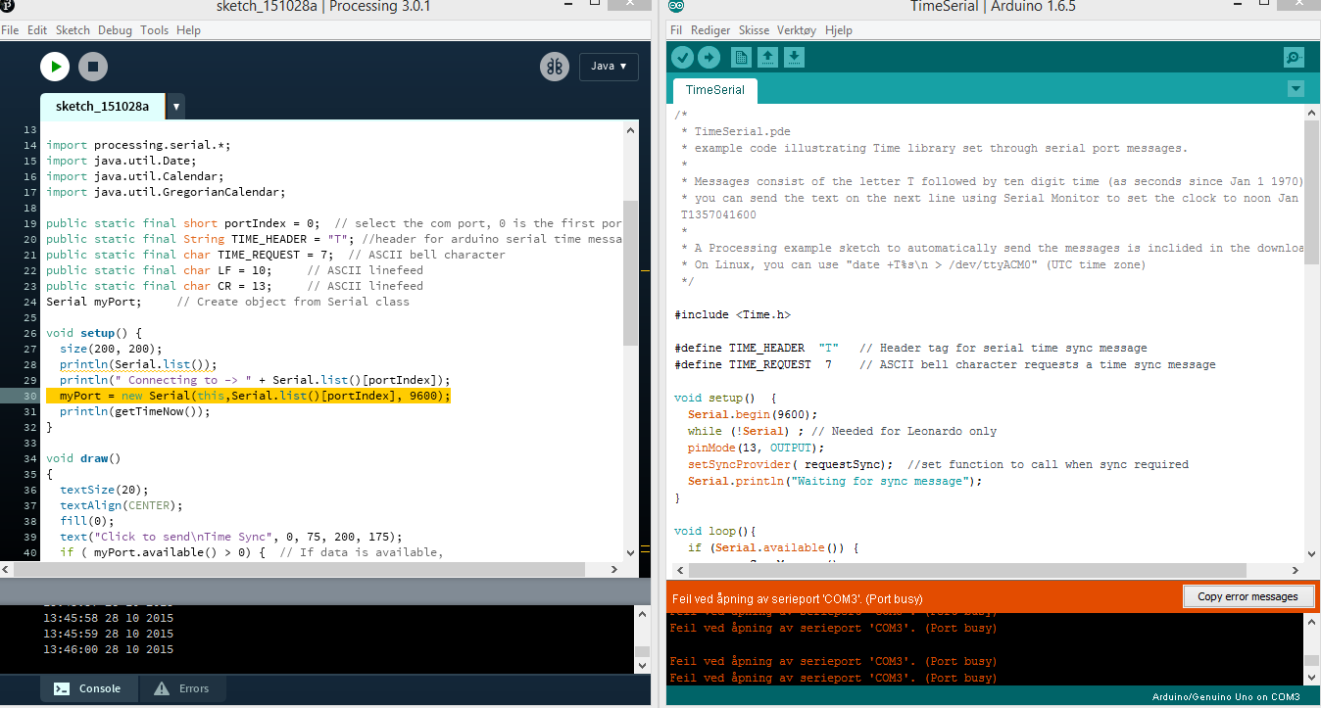Create a new Arduino sketch with the New icon
Image resolution: width=1321 pixels, height=708 pixels.
(x=742, y=58)
